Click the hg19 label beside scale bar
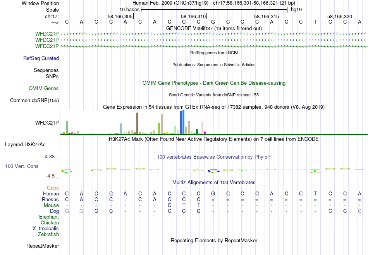 click(296, 10)
